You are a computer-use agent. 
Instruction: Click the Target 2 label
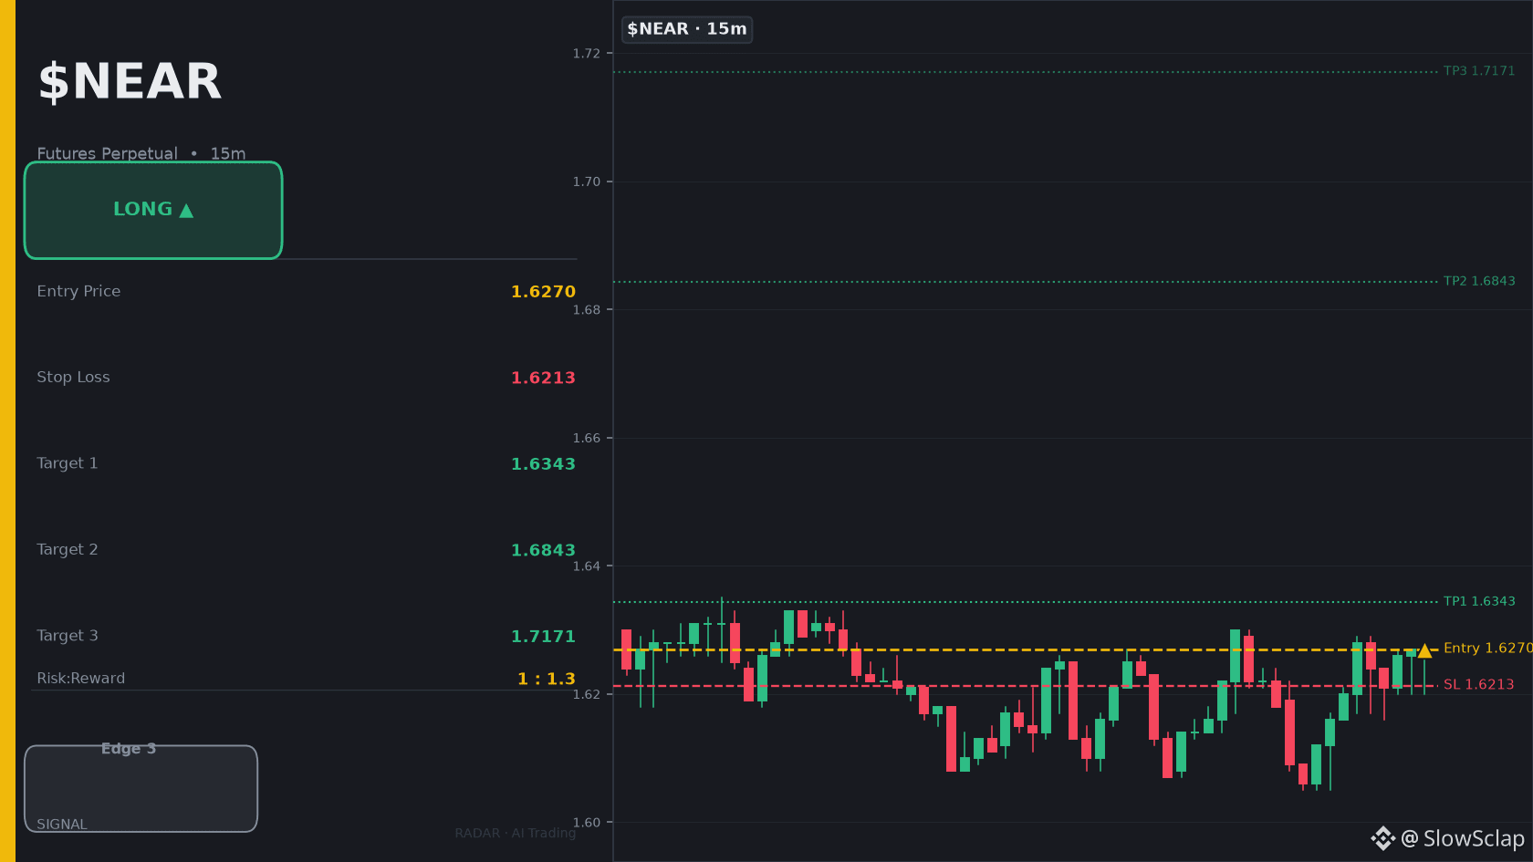click(68, 549)
